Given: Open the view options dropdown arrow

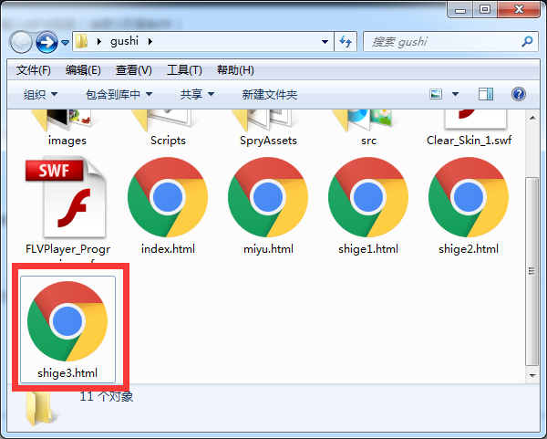Looking at the screenshot, I should (455, 94).
